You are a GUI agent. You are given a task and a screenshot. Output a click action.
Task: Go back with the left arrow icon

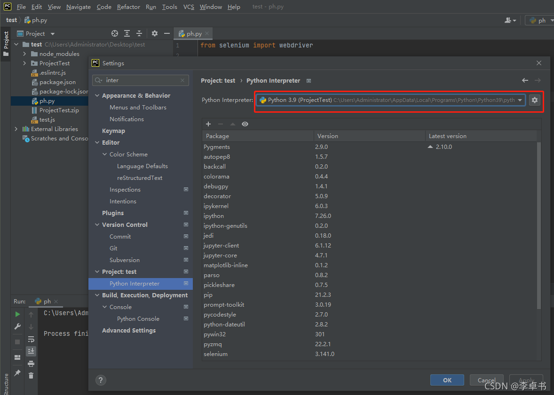coord(525,80)
